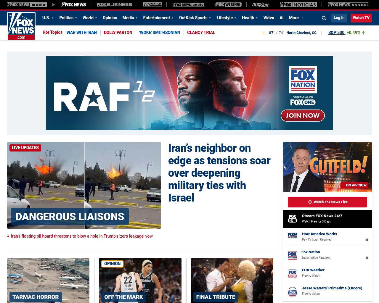Click the weather condition icon near 87°
The image size is (379, 303).
pos(264,33)
